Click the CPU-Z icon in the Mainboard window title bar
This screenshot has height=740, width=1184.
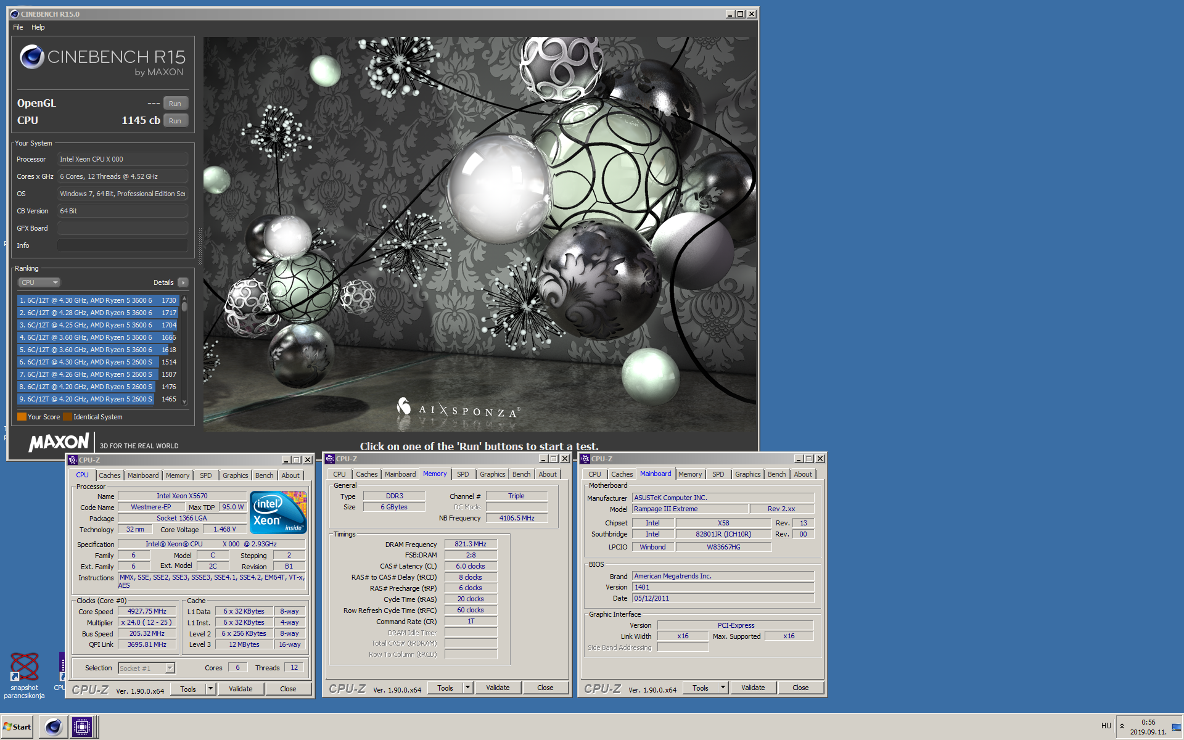point(585,459)
